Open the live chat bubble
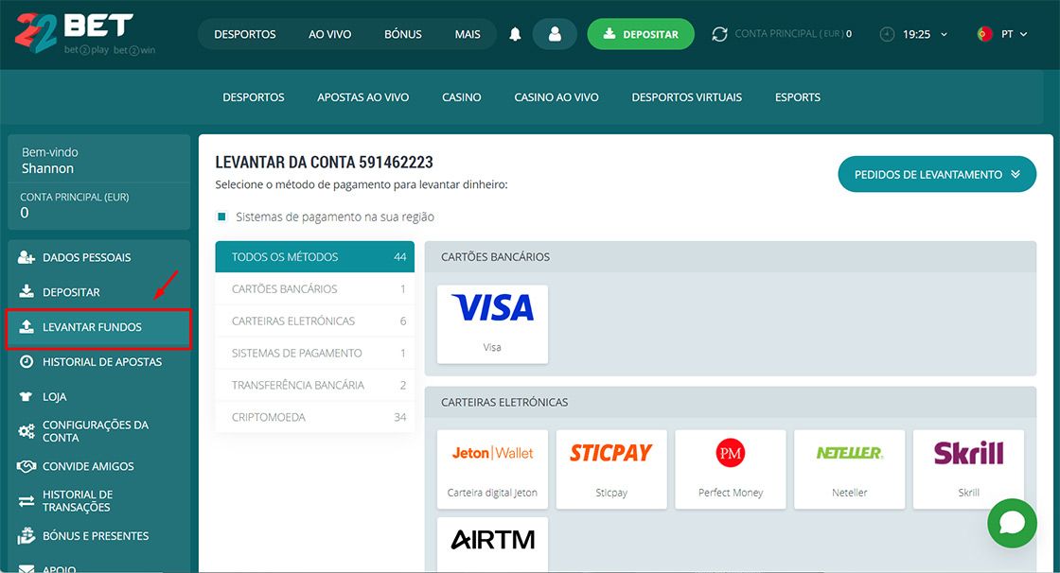 pyautogui.click(x=1012, y=523)
